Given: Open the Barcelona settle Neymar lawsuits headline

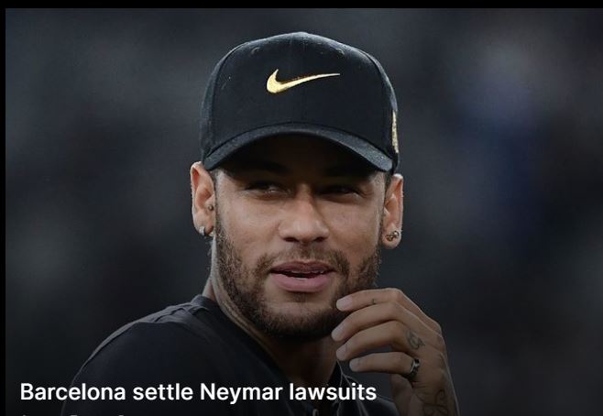Looking at the screenshot, I should pos(198,392).
